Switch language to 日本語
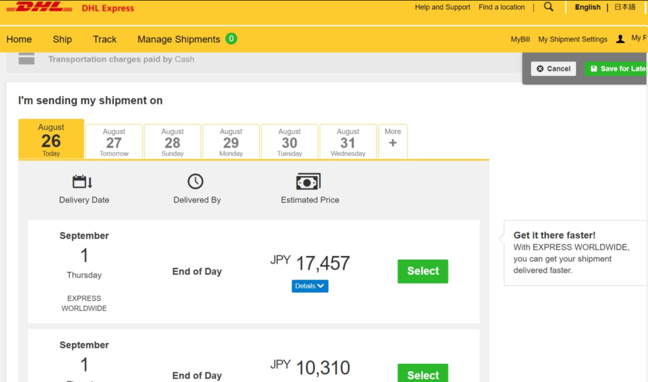Image resolution: width=648 pixels, height=382 pixels. pyautogui.click(x=625, y=7)
